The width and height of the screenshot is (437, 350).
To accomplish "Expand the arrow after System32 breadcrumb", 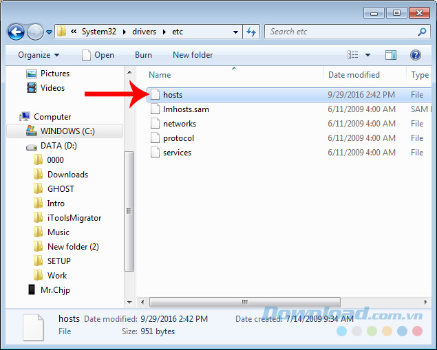I will pos(125,32).
